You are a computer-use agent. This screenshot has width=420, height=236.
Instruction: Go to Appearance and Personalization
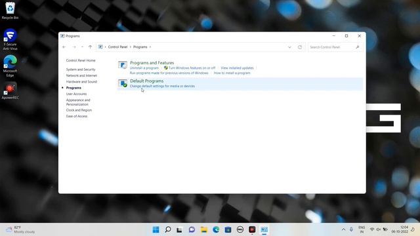point(78,102)
